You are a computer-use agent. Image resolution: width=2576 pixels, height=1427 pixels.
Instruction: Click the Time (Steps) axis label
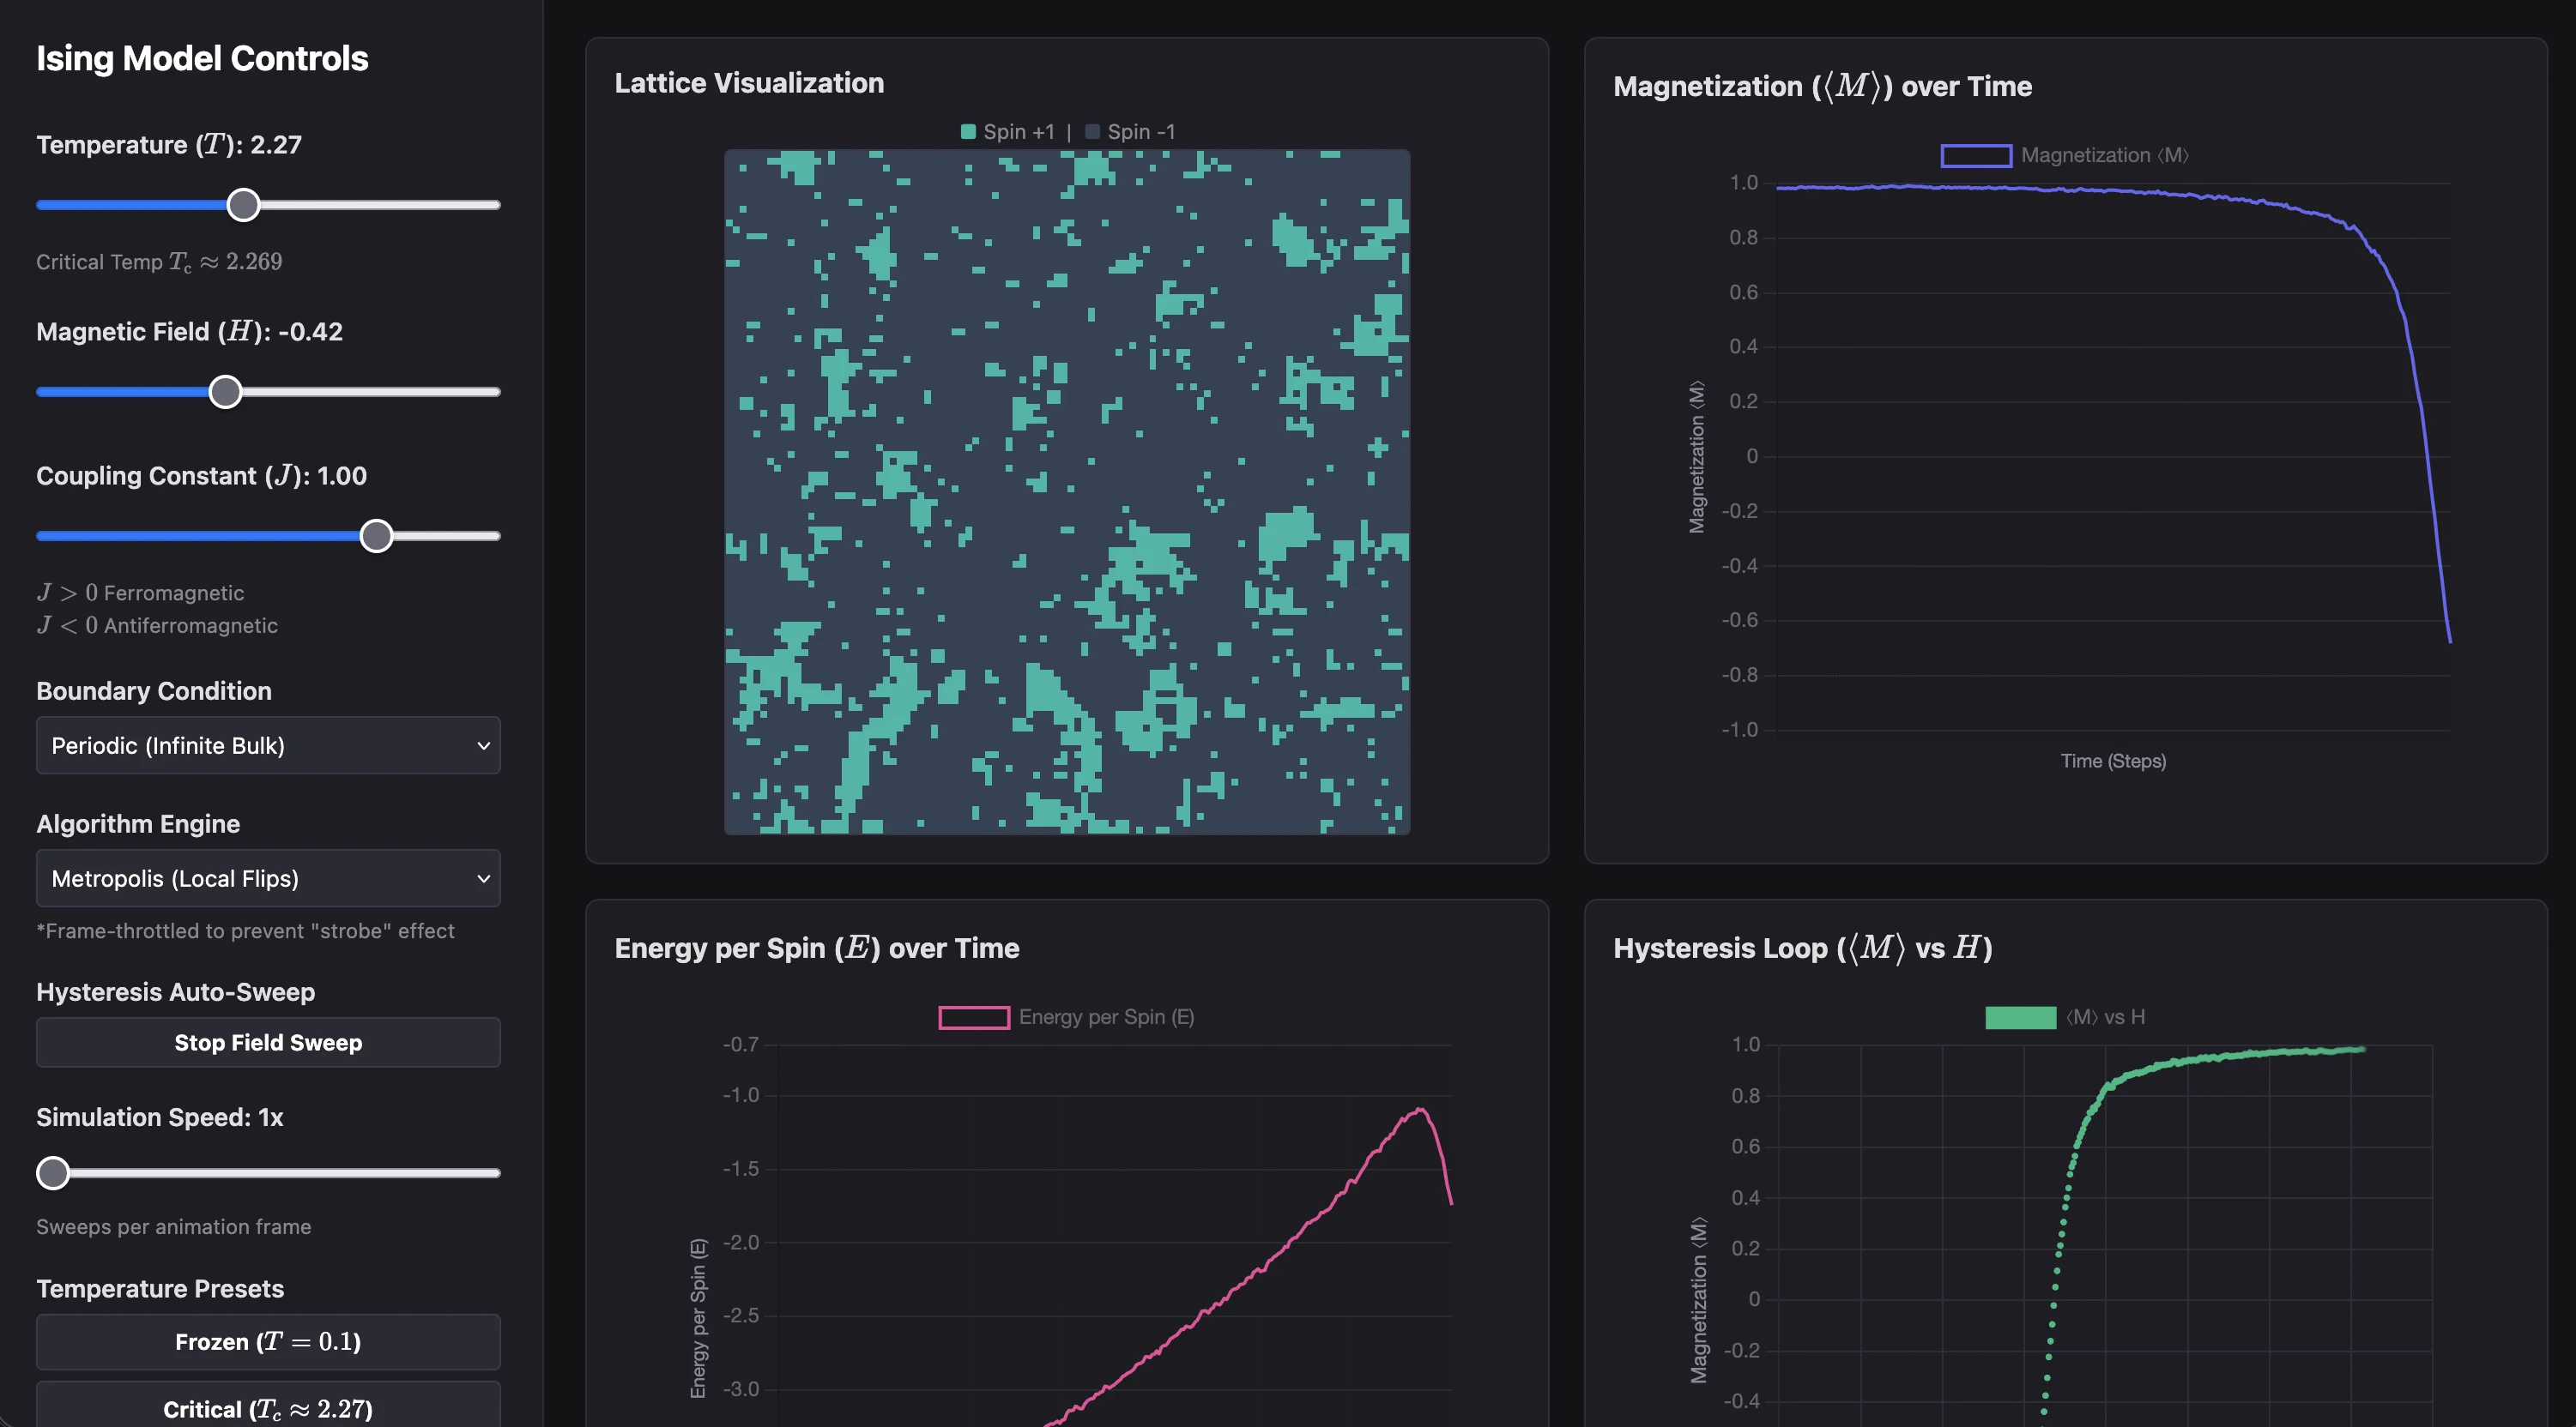(2113, 762)
